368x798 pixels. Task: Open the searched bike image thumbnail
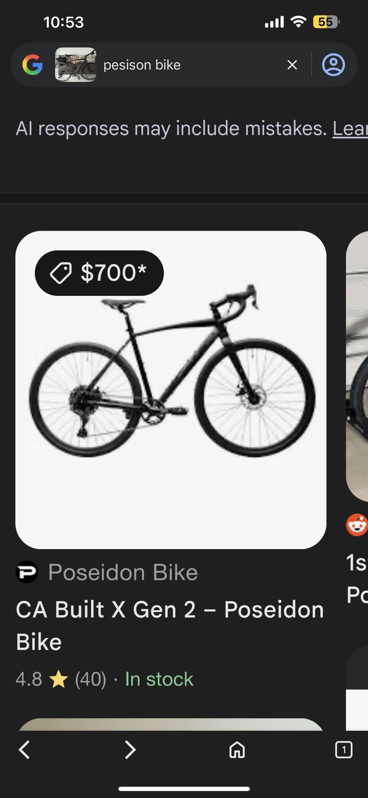click(x=76, y=65)
